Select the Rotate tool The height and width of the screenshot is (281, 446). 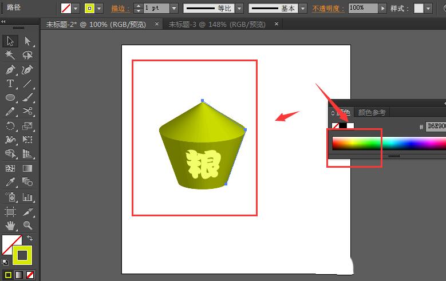click(x=10, y=126)
